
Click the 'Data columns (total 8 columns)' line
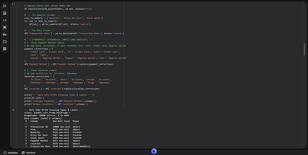43,118
